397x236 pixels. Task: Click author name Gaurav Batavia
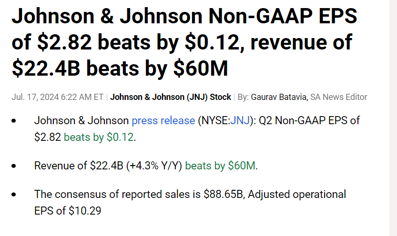coord(279,97)
